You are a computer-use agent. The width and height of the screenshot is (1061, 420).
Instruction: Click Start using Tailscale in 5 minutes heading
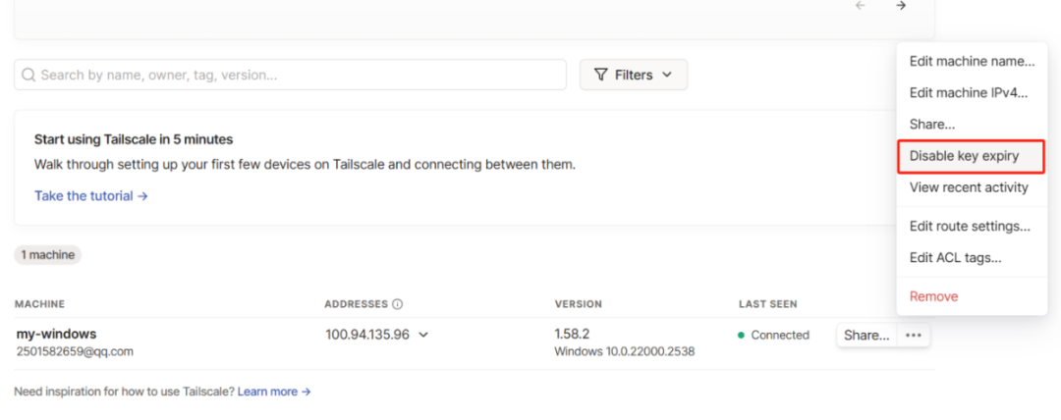click(x=134, y=139)
